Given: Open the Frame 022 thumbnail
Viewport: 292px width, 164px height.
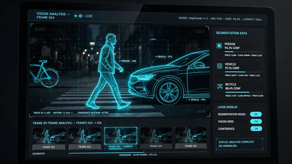Looking at the screenshot, I should pos(49,138).
